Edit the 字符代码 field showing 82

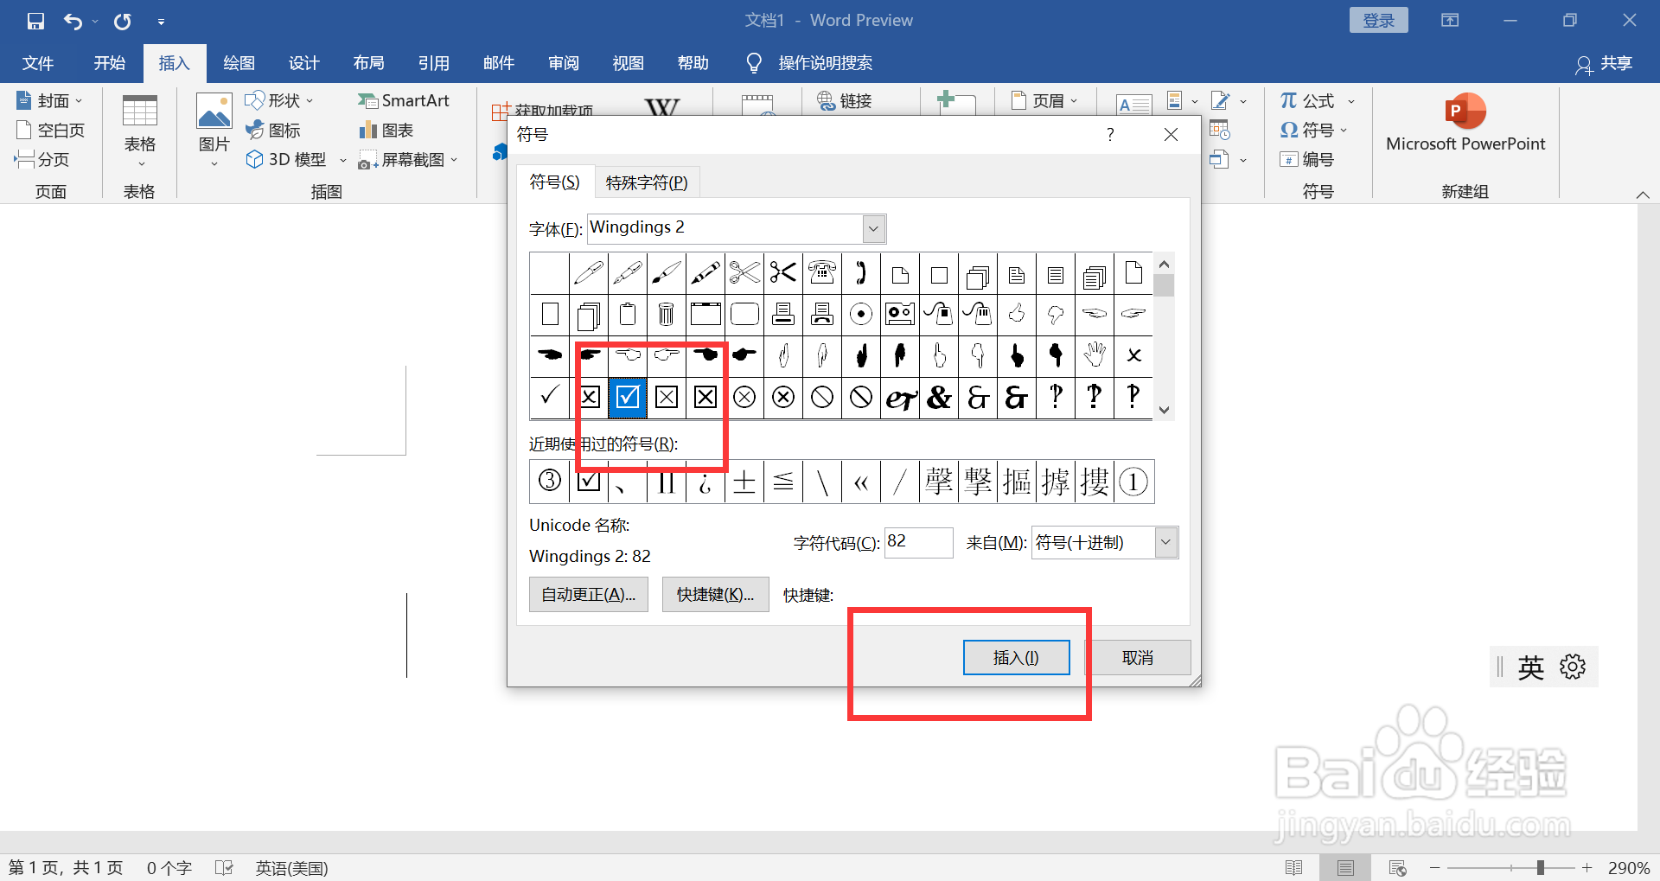[918, 542]
